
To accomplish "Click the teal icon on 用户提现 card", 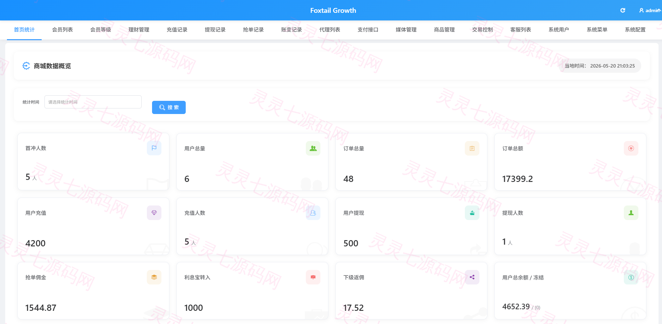I will click(472, 213).
